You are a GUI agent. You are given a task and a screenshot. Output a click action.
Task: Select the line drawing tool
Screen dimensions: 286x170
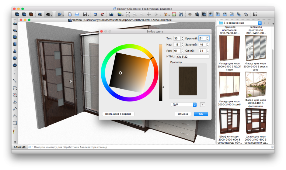tap(15, 80)
